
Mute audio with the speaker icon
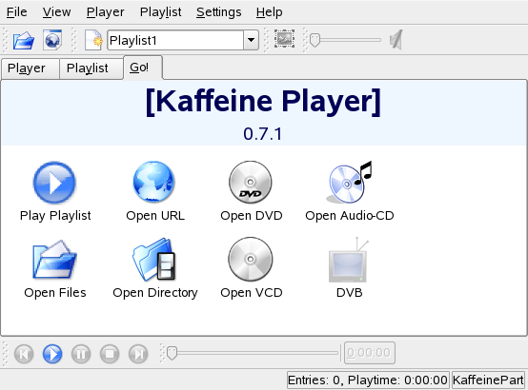(x=396, y=40)
